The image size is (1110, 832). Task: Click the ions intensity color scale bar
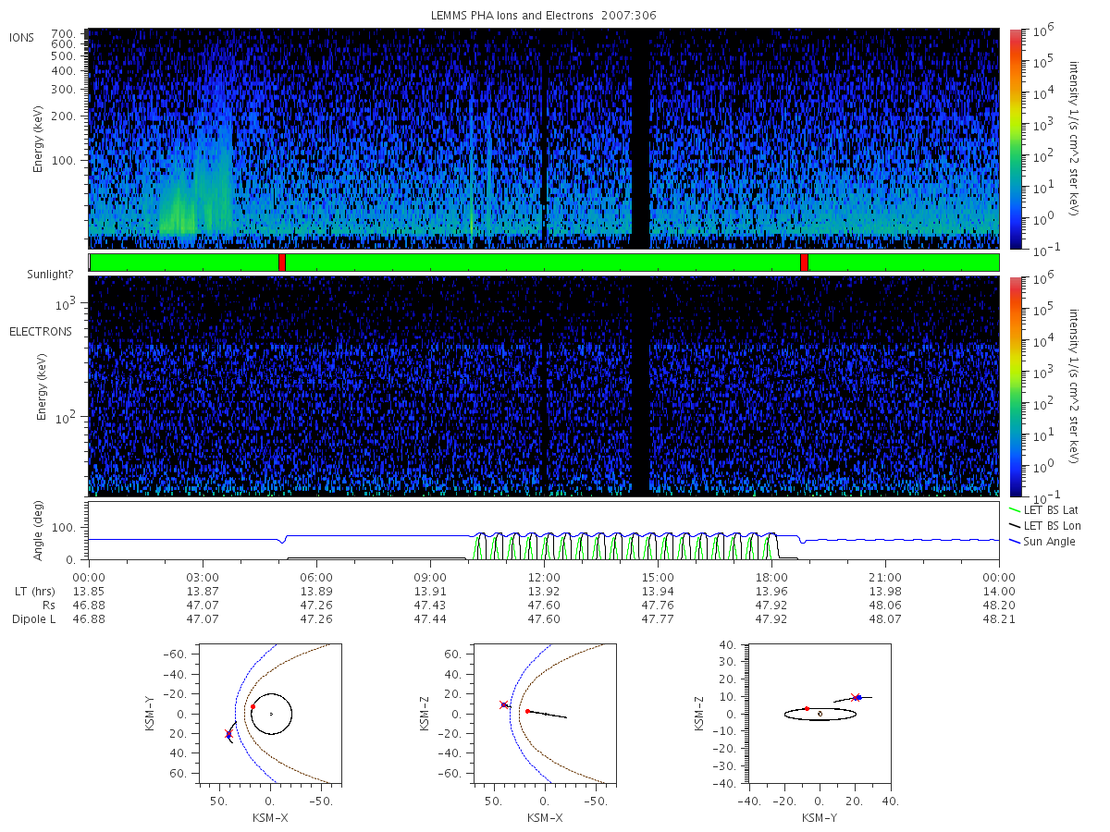(1016, 139)
